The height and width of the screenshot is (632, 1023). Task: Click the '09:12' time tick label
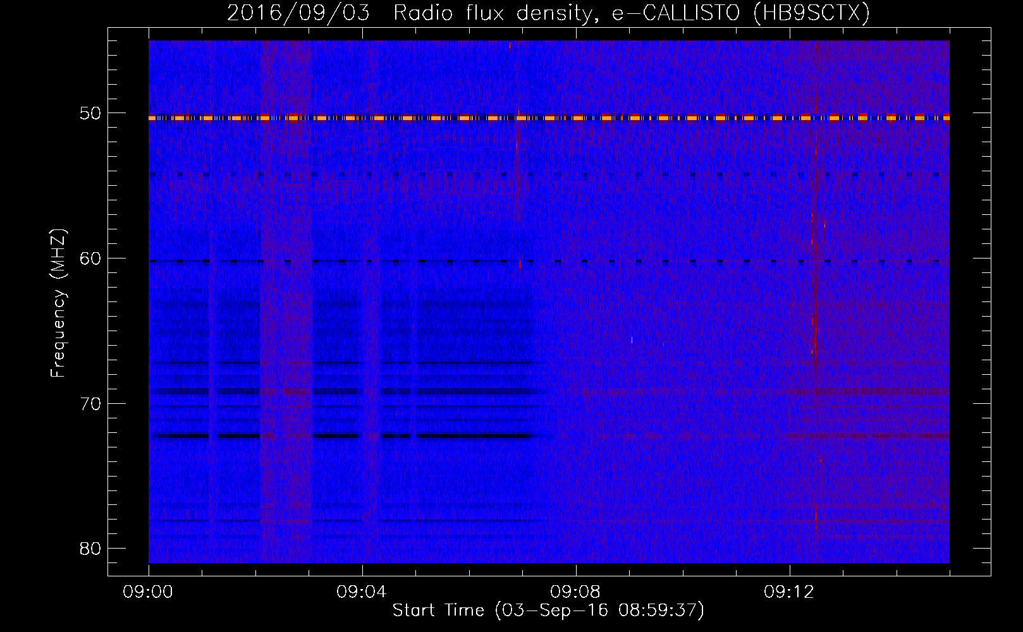[x=789, y=592]
